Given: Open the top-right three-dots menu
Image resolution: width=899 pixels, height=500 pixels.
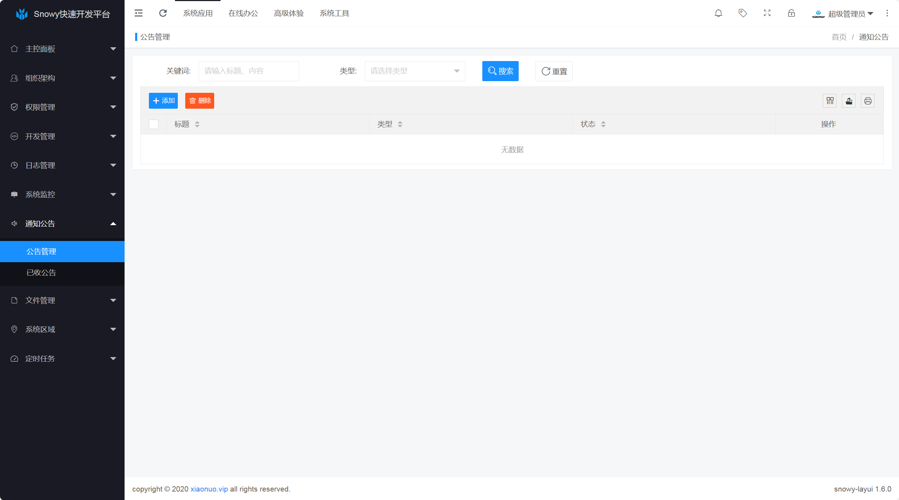Looking at the screenshot, I should click(x=887, y=13).
